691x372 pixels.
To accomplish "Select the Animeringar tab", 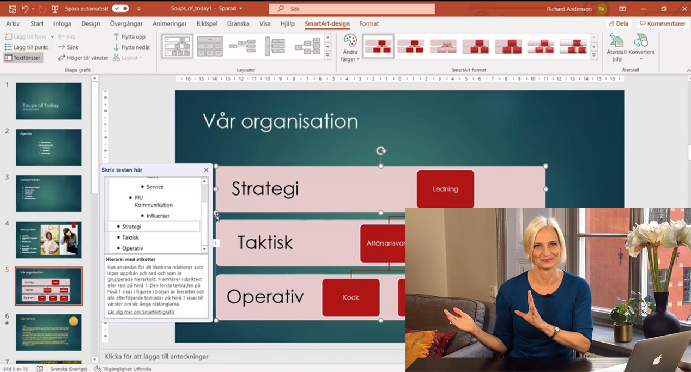I will [169, 23].
